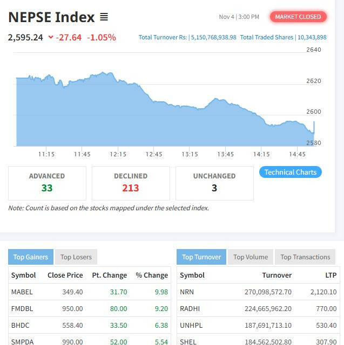The height and width of the screenshot is (345, 344).
Task: Open the MABEL stock symbol
Action: [22, 292]
